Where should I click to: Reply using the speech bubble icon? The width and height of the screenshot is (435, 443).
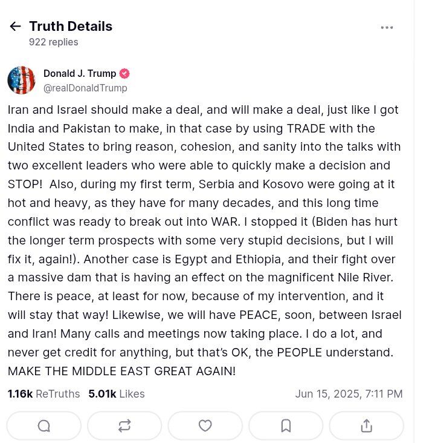point(43,426)
